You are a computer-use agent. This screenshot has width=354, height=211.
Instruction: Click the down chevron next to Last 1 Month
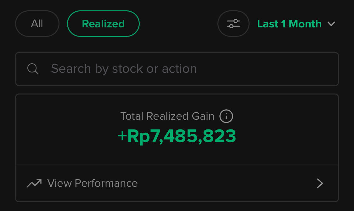331,24
